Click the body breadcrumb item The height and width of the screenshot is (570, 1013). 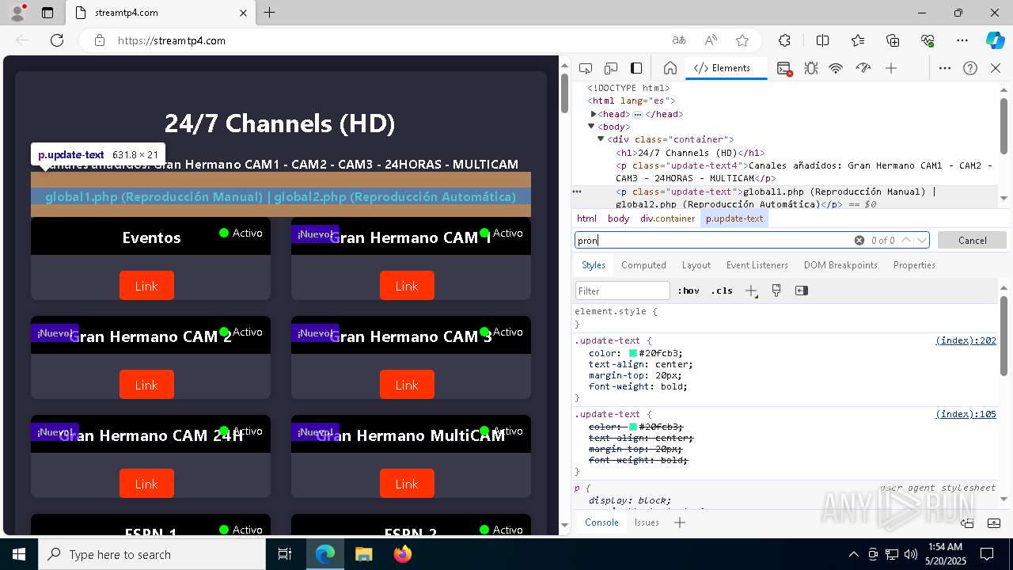point(619,218)
